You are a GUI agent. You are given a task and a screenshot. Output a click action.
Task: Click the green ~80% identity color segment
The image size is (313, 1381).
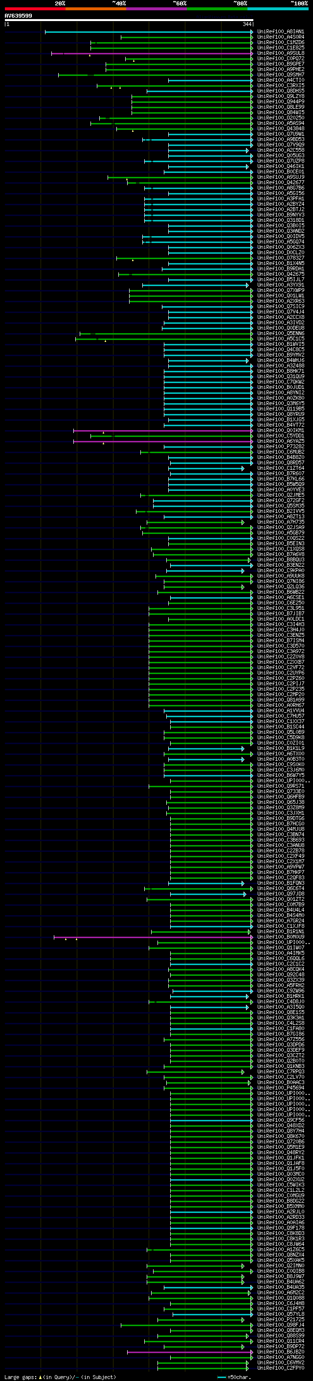217,9
